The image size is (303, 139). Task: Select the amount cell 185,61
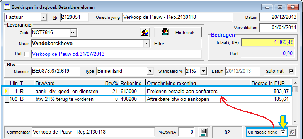[x=270, y=99]
